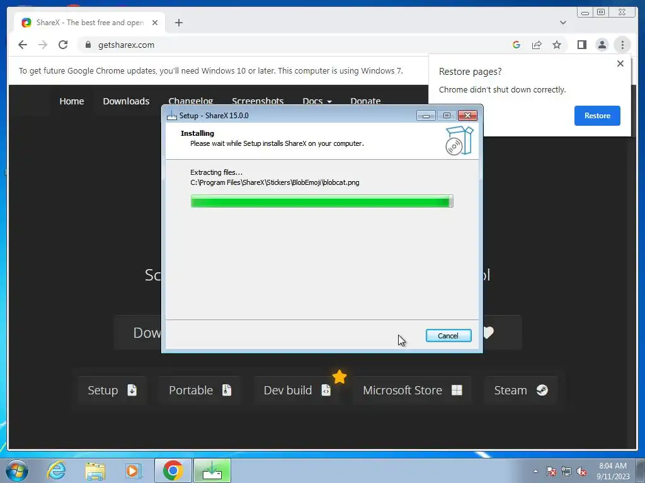
Task: Share this page using share icon
Action: (x=537, y=45)
